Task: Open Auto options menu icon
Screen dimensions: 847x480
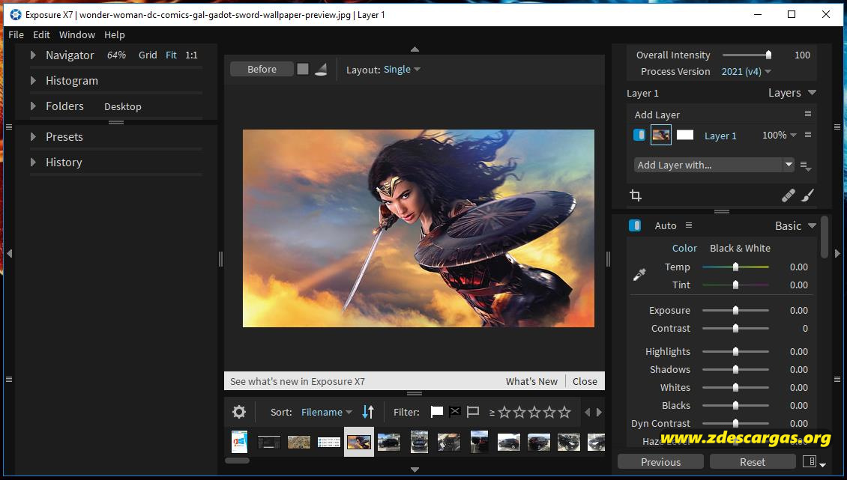Action: (x=688, y=225)
